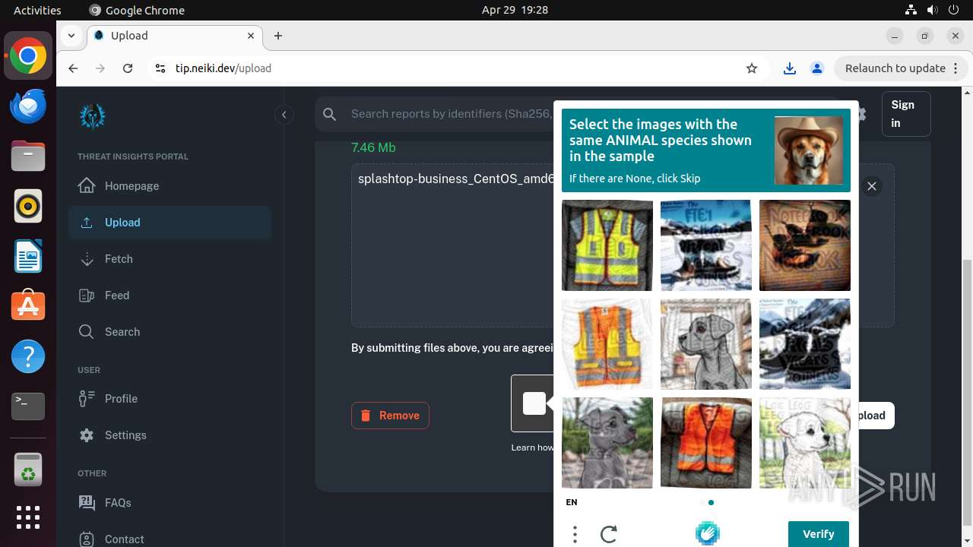The height and width of the screenshot is (547, 973).
Task: Dismiss the file with X icon
Action: point(872,186)
